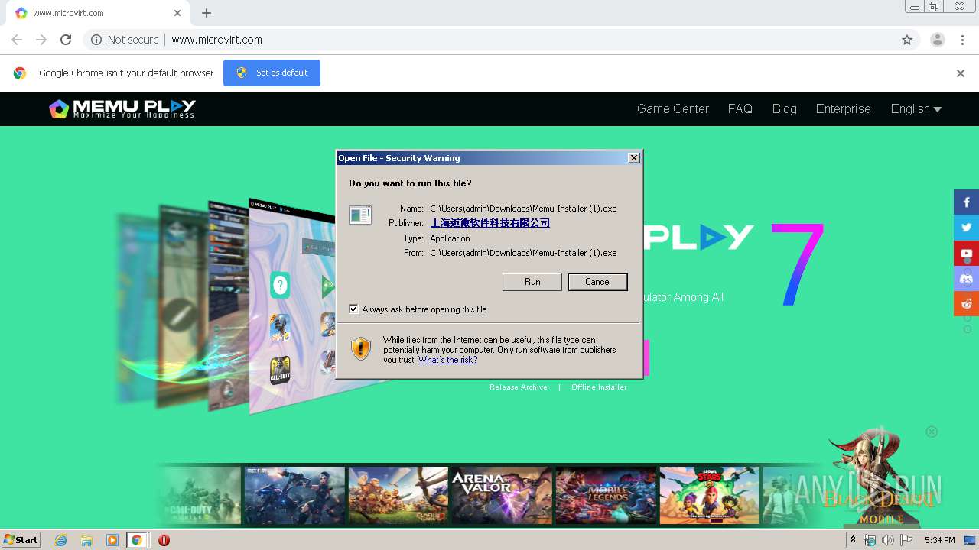The height and width of the screenshot is (550, 979).
Task: Open Internet Explorer from taskbar
Action: click(60, 540)
